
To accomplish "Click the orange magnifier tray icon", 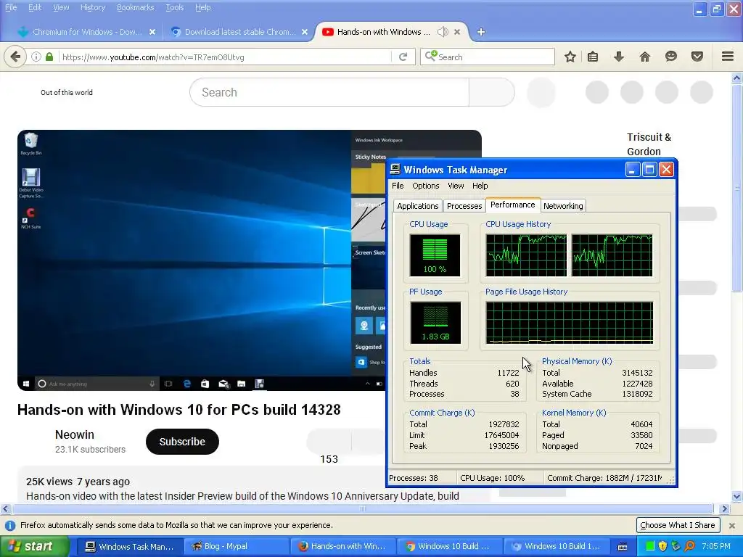I will tap(689, 547).
